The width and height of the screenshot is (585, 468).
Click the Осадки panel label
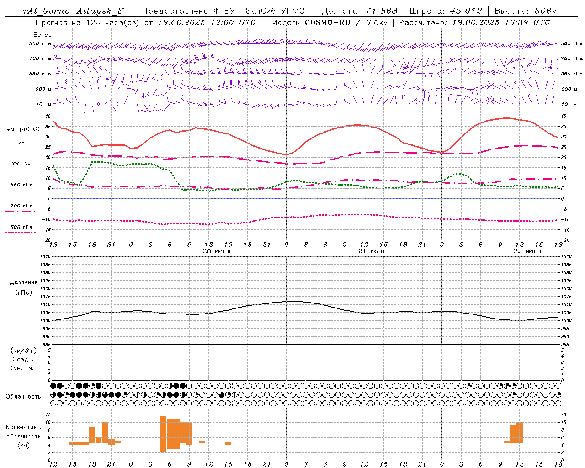(24, 359)
